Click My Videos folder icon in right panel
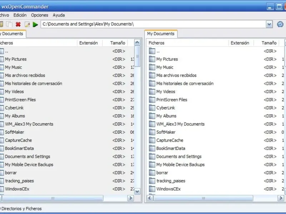Screen dimensions: 286x214 152,91
